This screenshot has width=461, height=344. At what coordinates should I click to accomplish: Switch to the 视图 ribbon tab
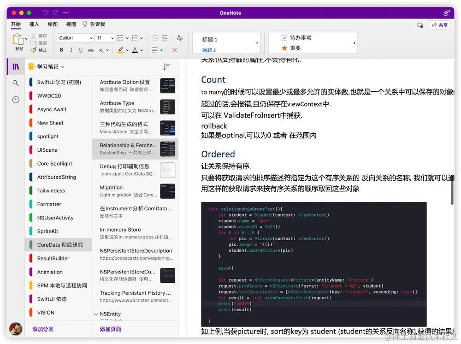[x=71, y=24]
